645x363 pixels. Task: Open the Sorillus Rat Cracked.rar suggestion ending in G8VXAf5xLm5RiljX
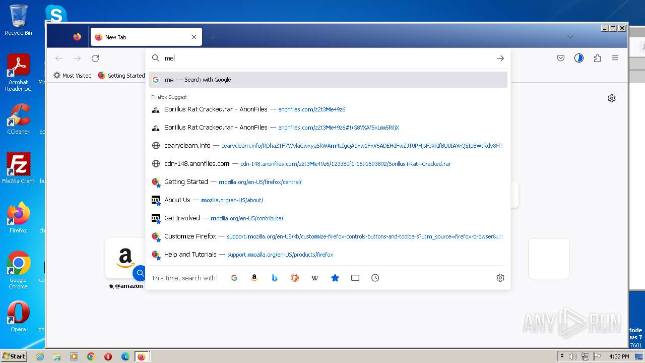[328, 128]
